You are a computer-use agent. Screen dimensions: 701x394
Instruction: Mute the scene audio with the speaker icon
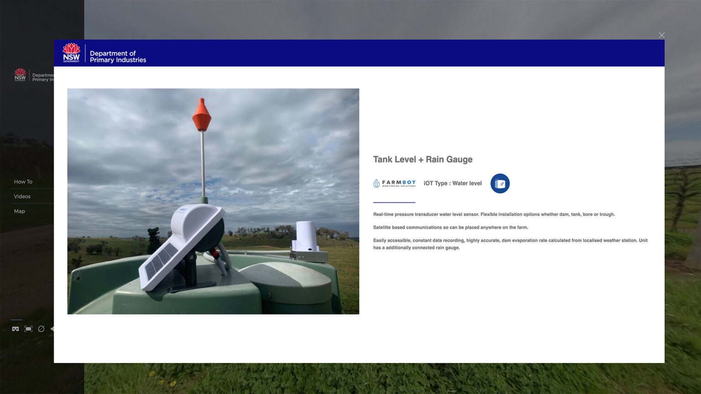point(52,328)
